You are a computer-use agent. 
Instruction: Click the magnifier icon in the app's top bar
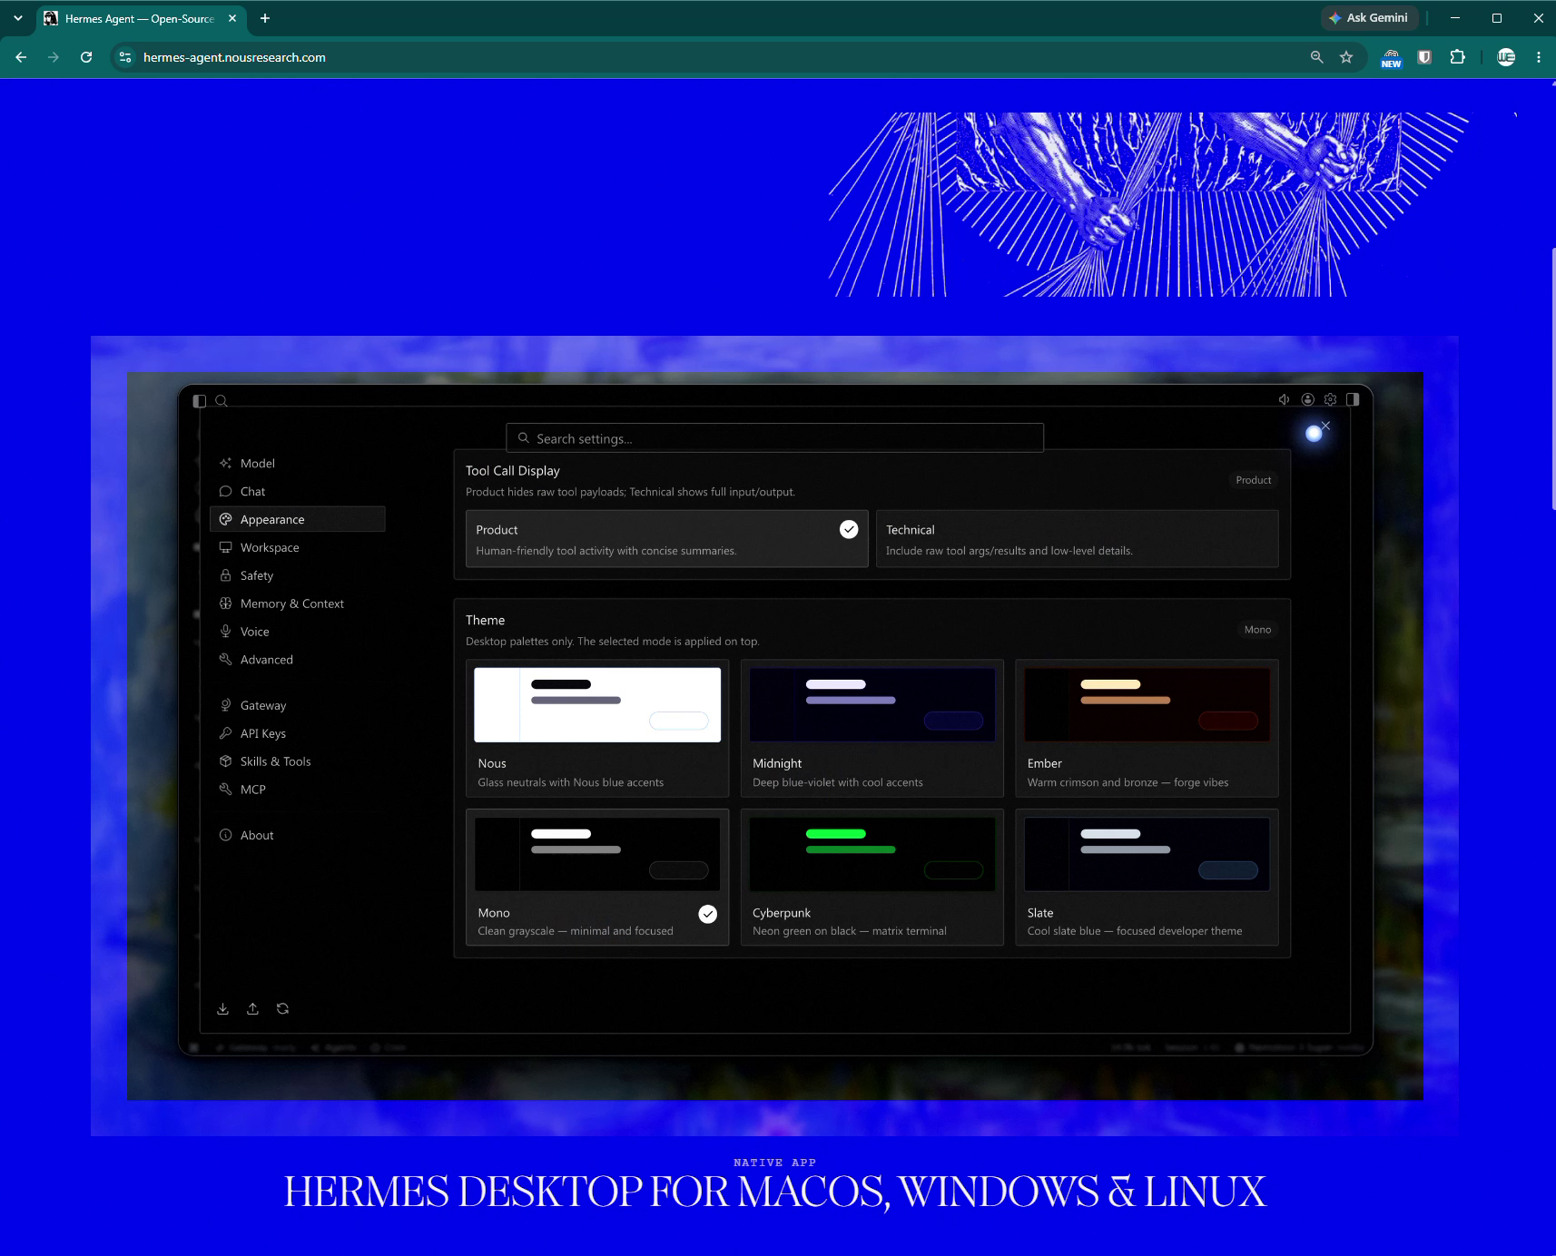coord(222,400)
